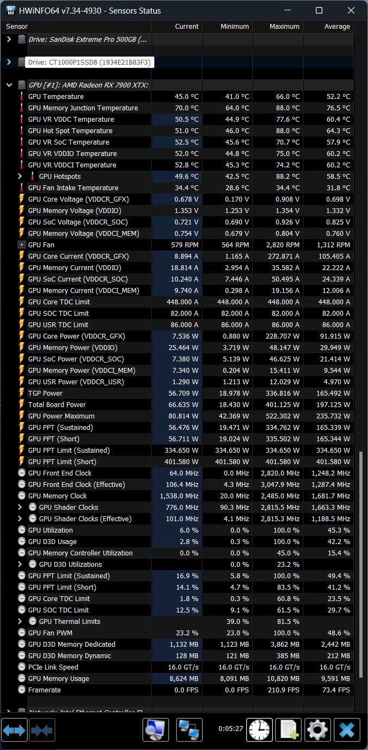Click the thermometer icon beside GPU Temperature
Viewport: 368px width, 750px height.
coord(22,96)
